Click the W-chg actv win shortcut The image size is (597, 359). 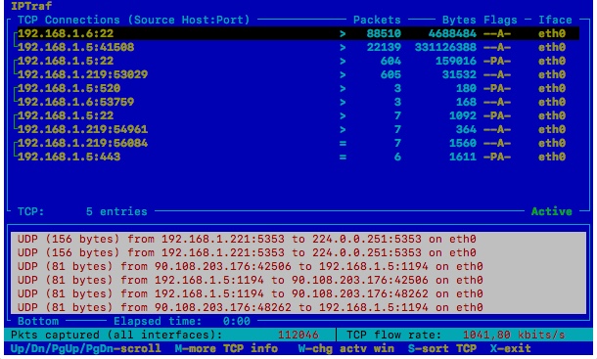point(346,348)
